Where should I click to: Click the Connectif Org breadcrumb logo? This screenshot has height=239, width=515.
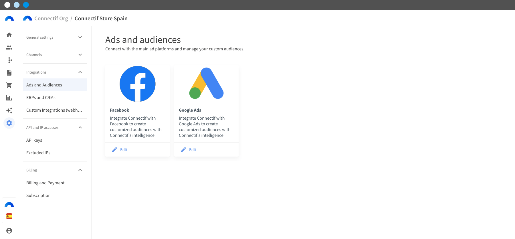(27, 18)
